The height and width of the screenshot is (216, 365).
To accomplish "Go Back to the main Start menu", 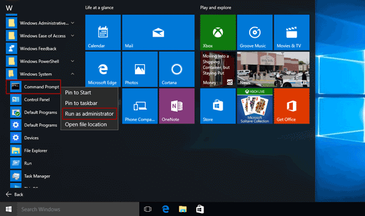I will pos(14,194).
